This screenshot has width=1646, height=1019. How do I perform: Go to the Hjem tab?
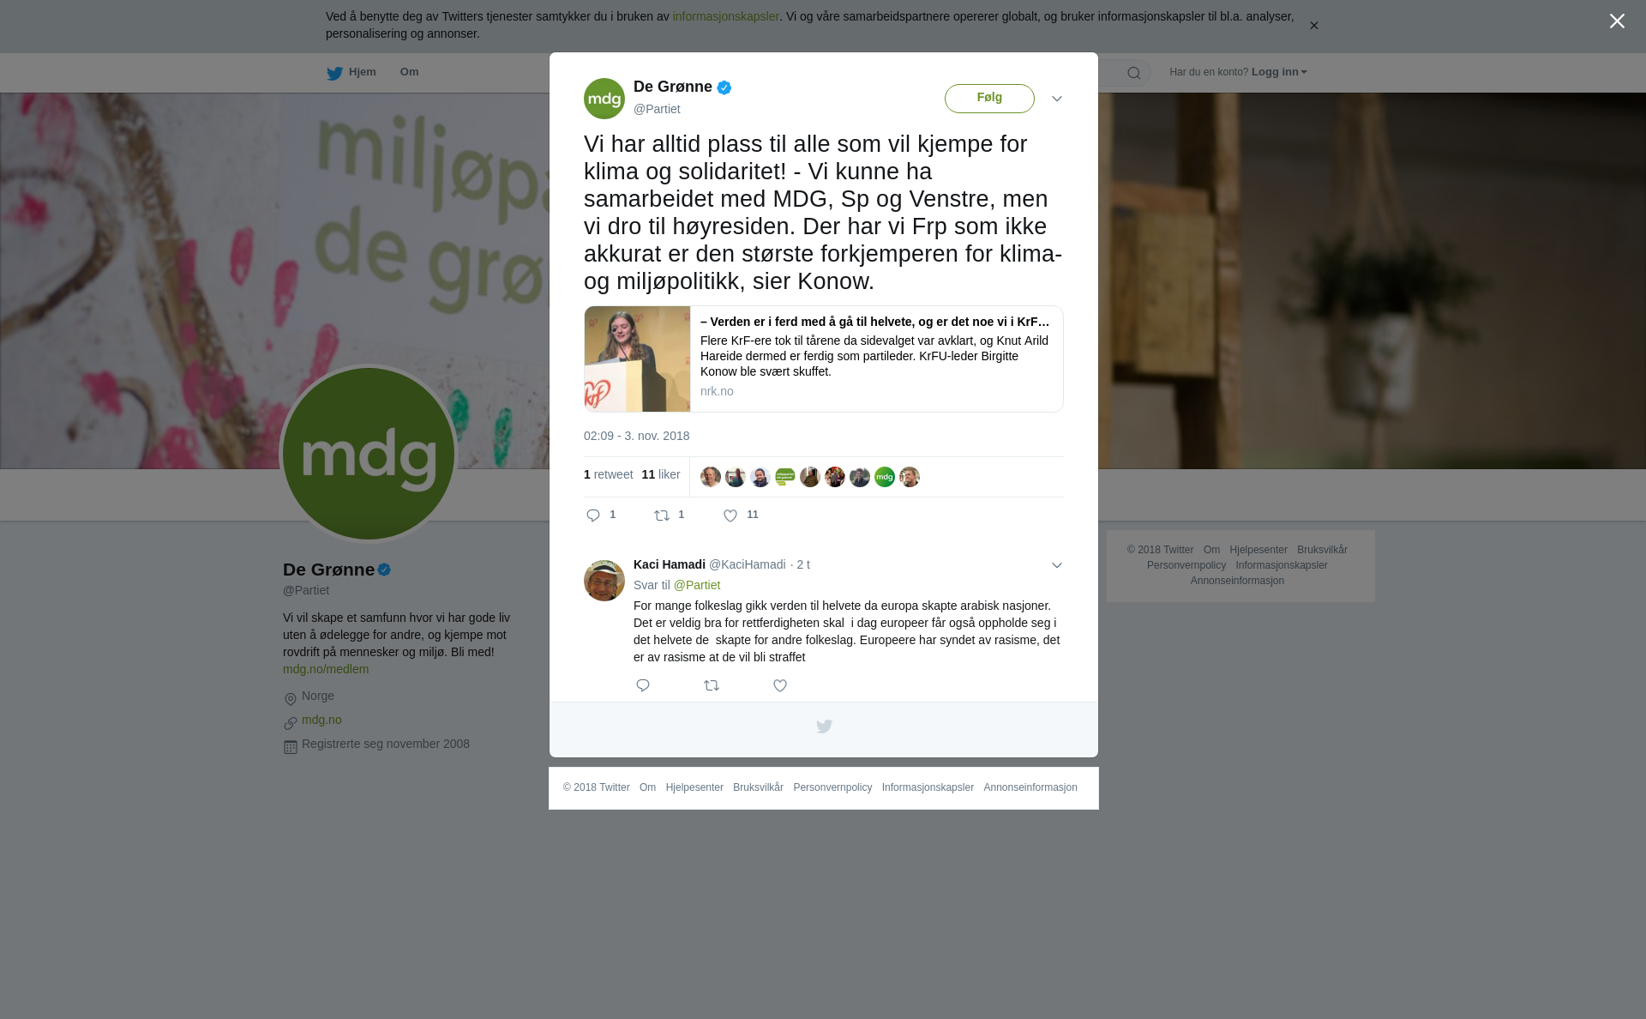351,73
